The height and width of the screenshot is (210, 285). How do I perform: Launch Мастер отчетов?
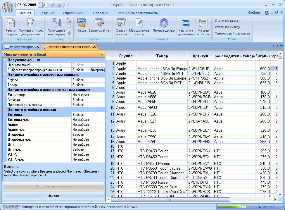[203, 27]
